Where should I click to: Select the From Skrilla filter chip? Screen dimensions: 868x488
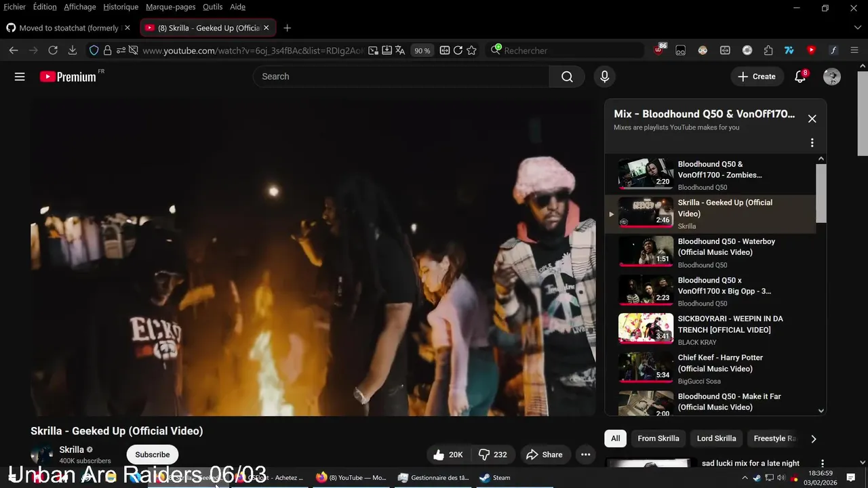pos(658,439)
